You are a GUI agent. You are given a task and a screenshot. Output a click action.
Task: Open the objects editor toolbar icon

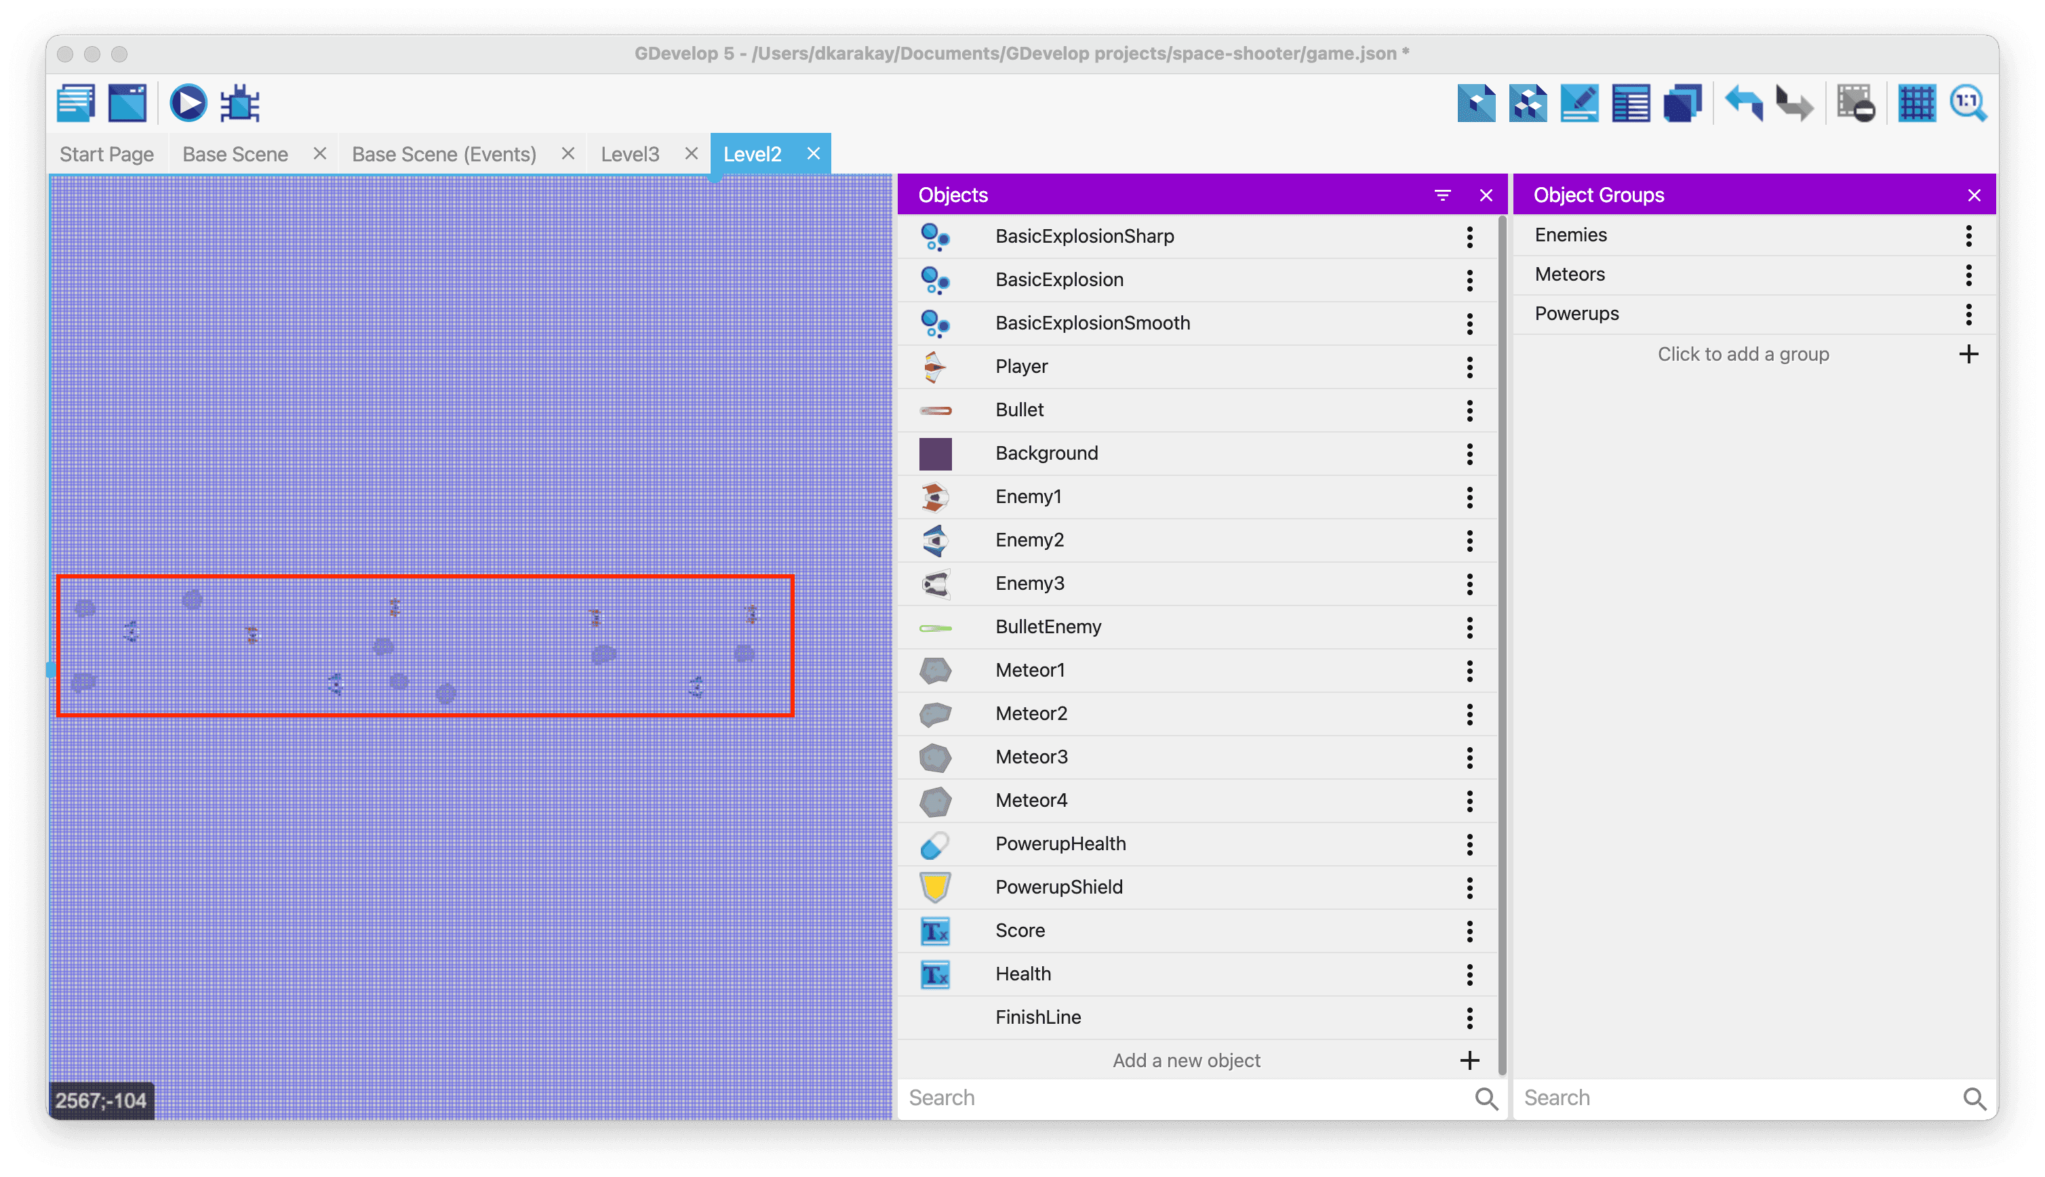tap(1476, 104)
